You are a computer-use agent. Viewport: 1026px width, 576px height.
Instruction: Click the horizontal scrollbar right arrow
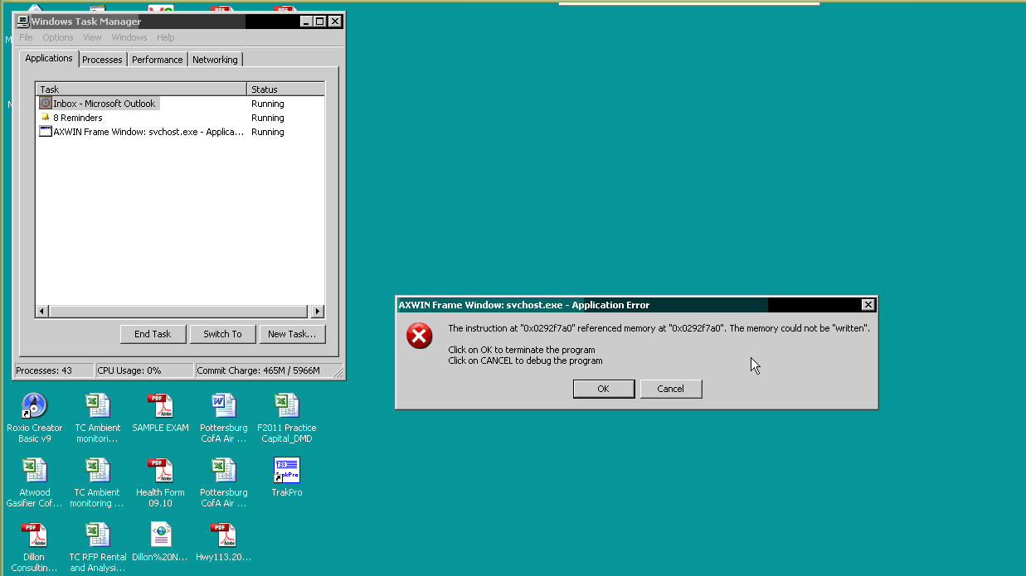point(318,311)
